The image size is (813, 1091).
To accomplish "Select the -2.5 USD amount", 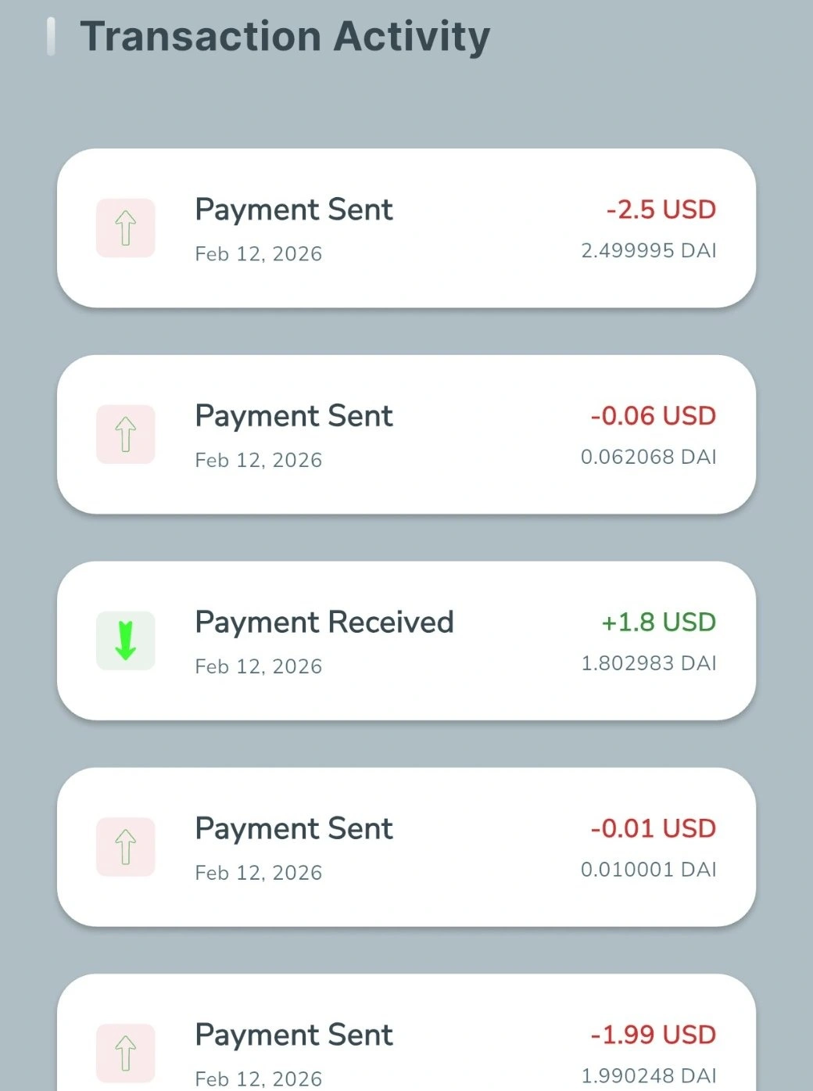I will tap(661, 210).
